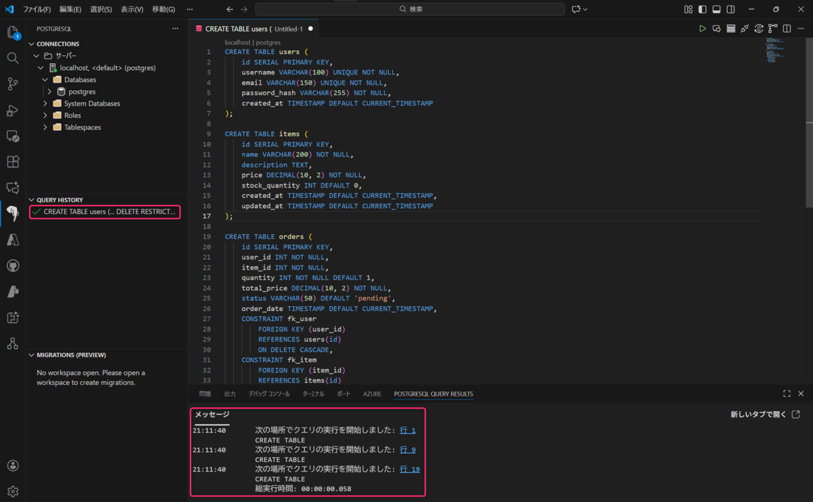This screenshot has width=813, height=502.
Task: Open the Search view in the activity bar
Action: (x=13, y=58)
